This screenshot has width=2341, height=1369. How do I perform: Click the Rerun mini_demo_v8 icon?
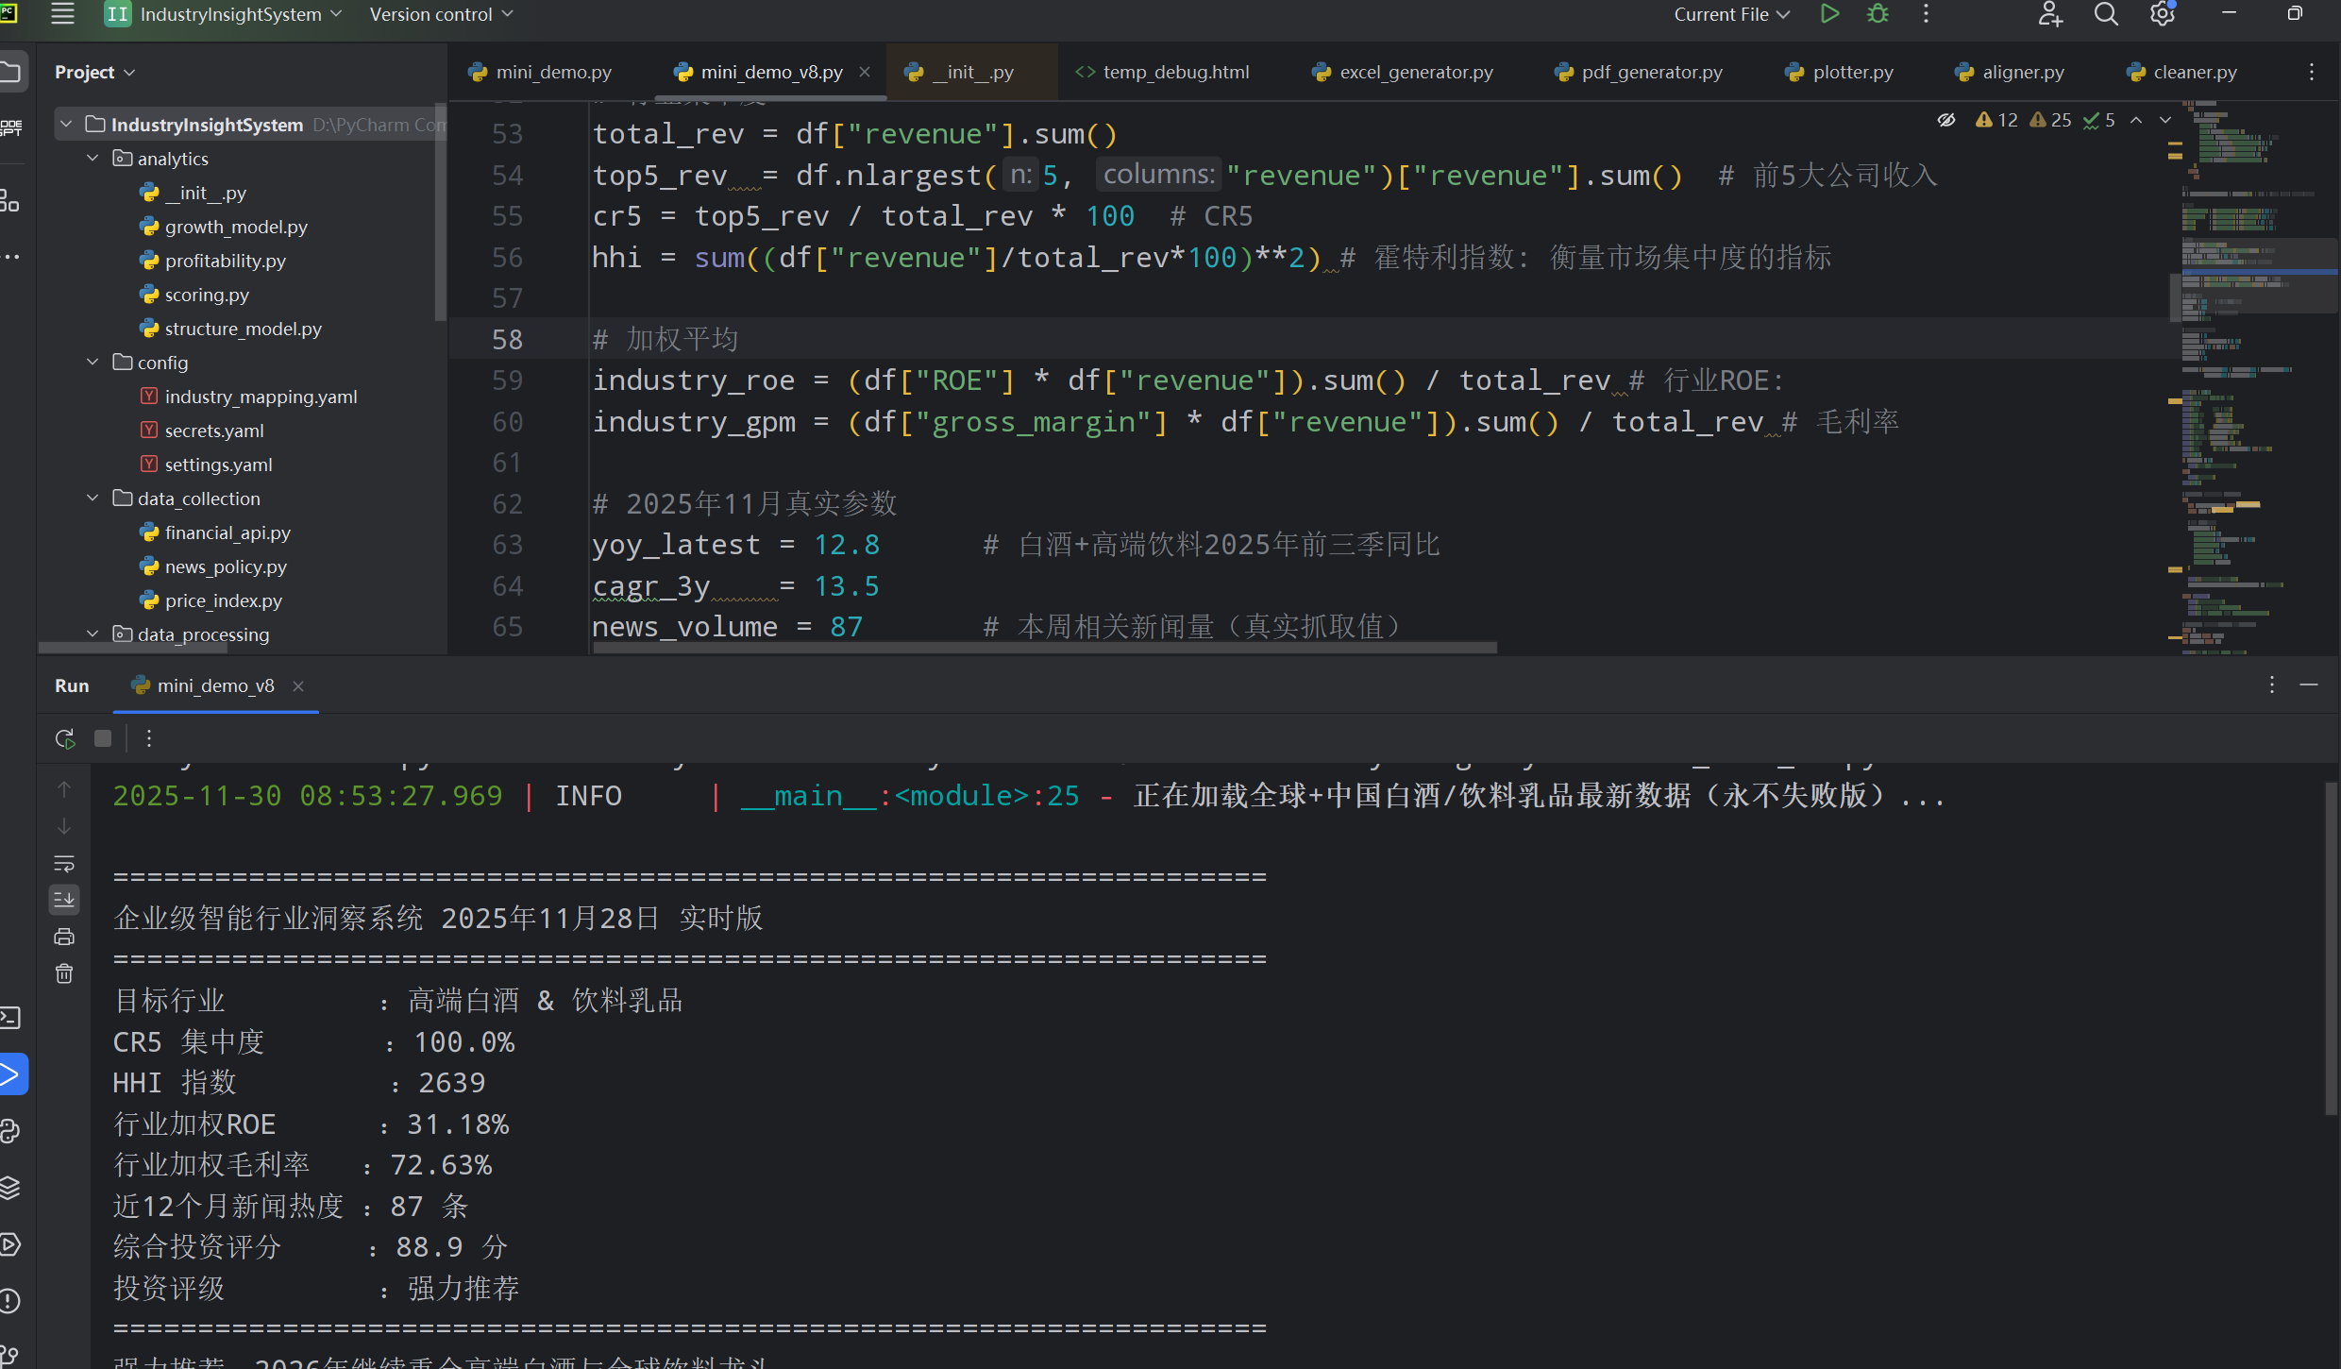point(64,738)
